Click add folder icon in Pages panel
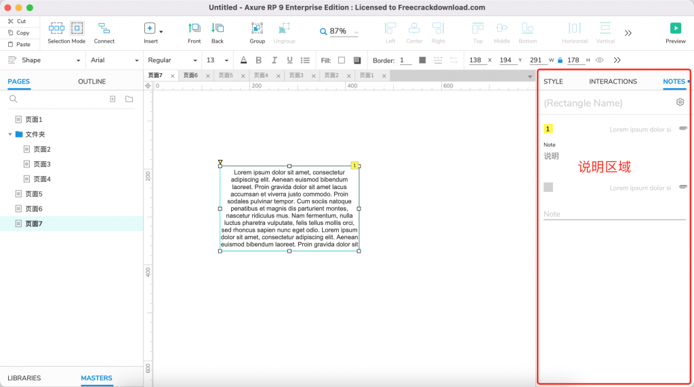This screenshot has width=694, height=387. 129,99
